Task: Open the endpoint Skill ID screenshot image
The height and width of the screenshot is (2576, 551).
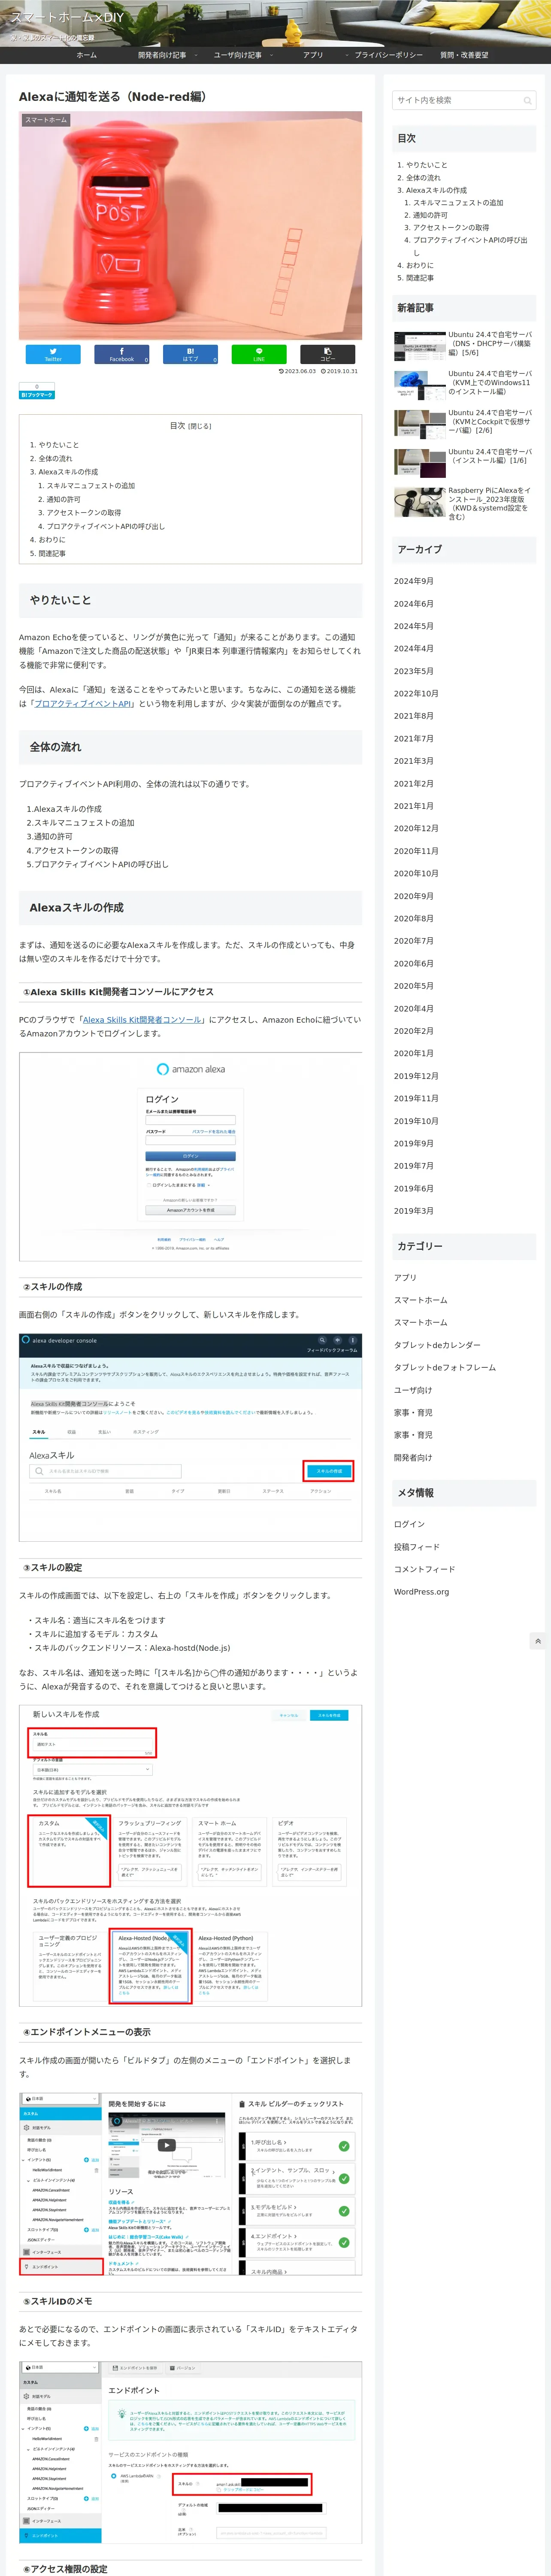Action: pos(190,2452)
